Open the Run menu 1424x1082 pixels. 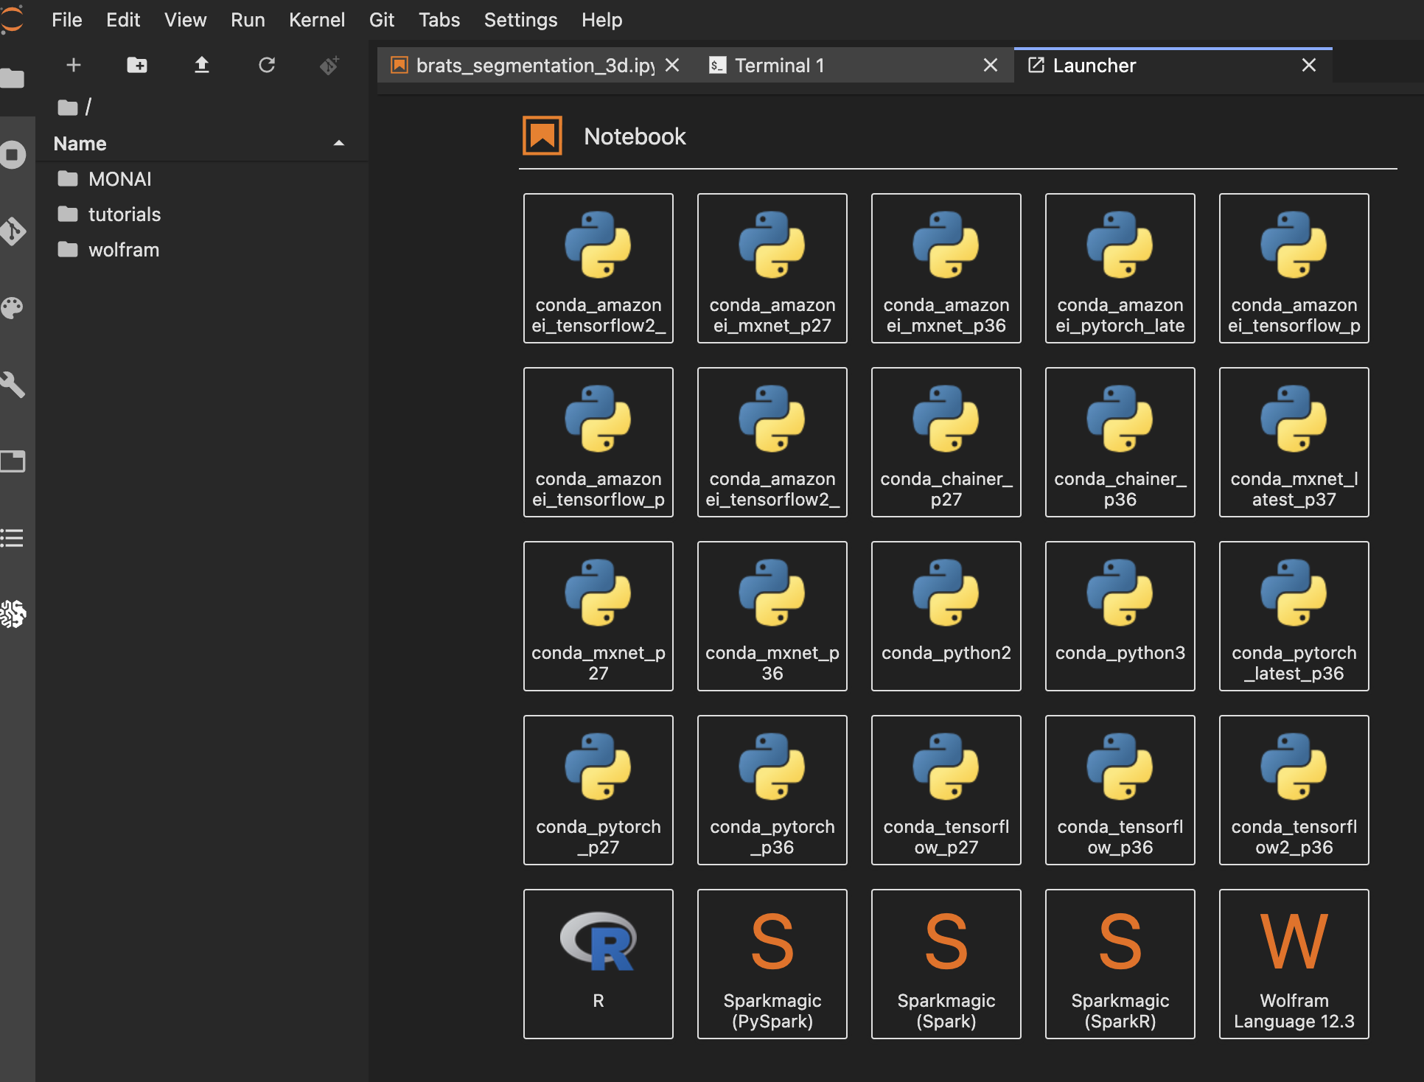coord(248,20)
